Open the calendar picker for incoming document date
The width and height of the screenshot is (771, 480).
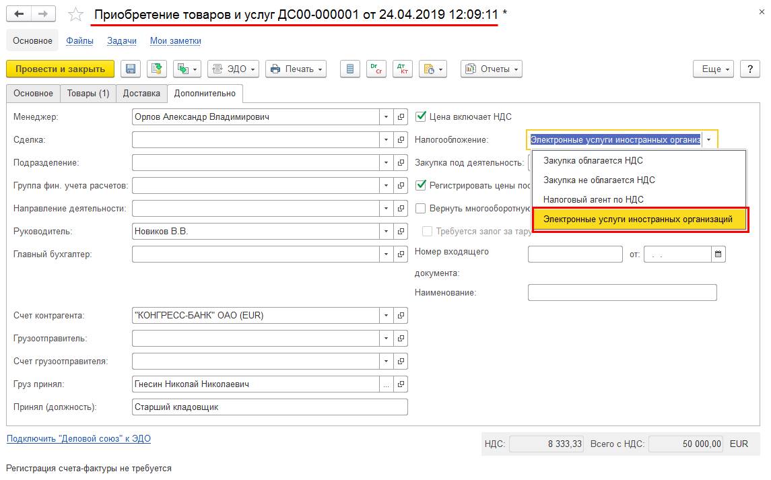pyautogui.click(x=718, y=254)
